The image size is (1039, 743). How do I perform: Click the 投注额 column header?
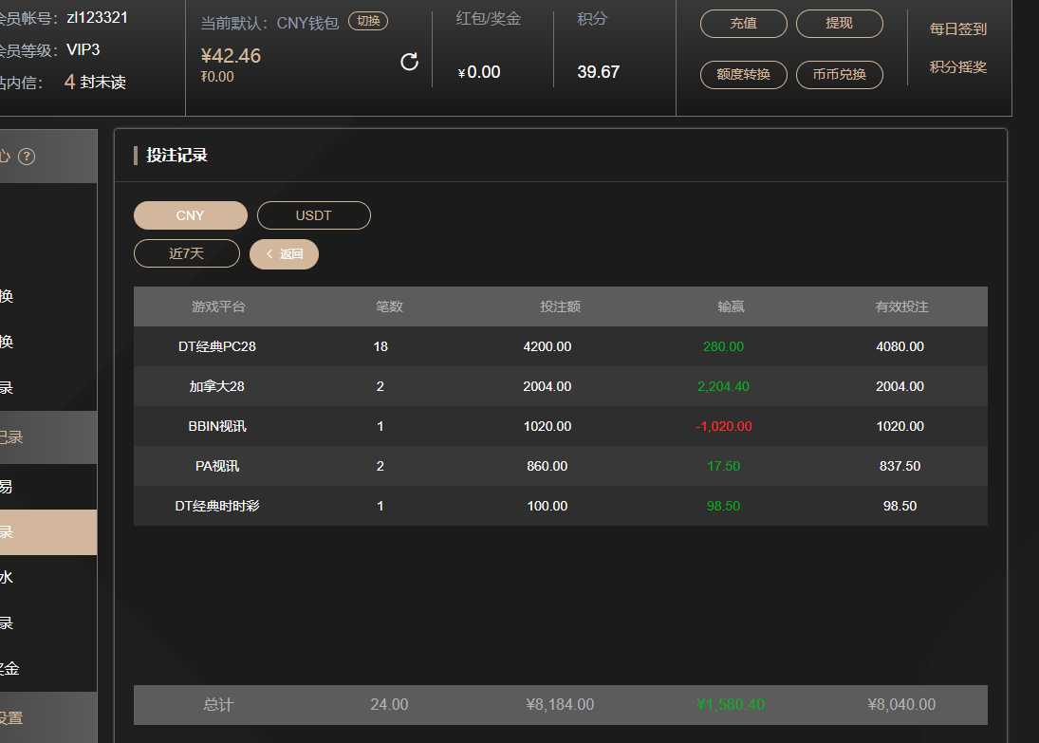(560, 306)
